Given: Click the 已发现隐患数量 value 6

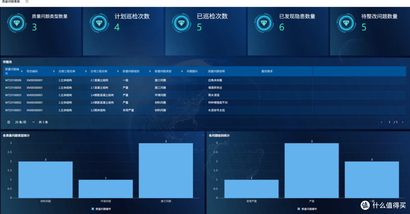Looking at the screenshot, I should click(x=282, y=27).
